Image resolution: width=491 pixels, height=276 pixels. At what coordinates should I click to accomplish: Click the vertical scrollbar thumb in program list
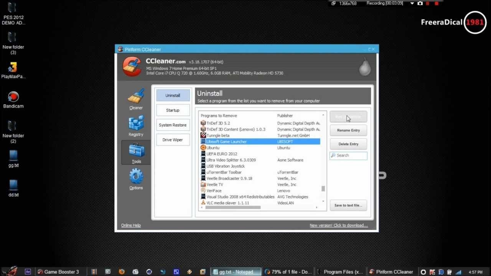click(323, 189)
